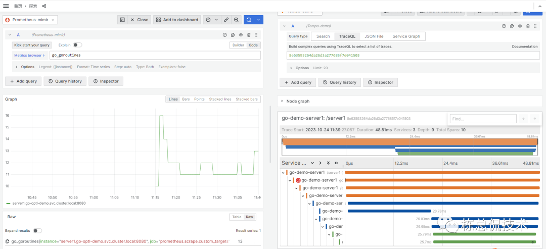Screen dimensions: 546x249
Task: Toggle the Explain switch
Action: (x=77, y=45)
